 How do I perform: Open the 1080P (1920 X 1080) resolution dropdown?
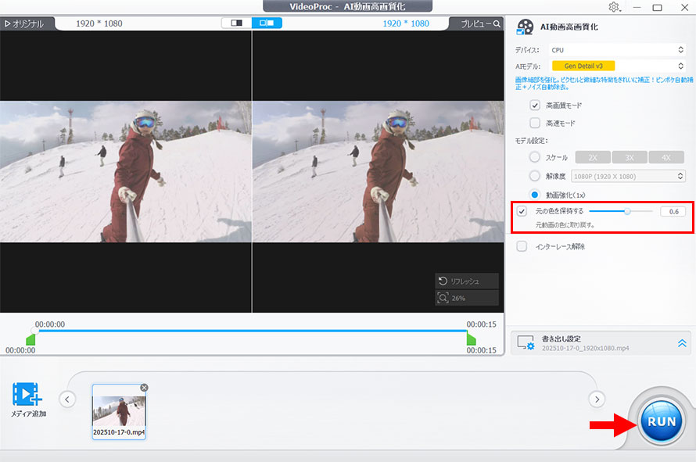click(x=628, y=176)
